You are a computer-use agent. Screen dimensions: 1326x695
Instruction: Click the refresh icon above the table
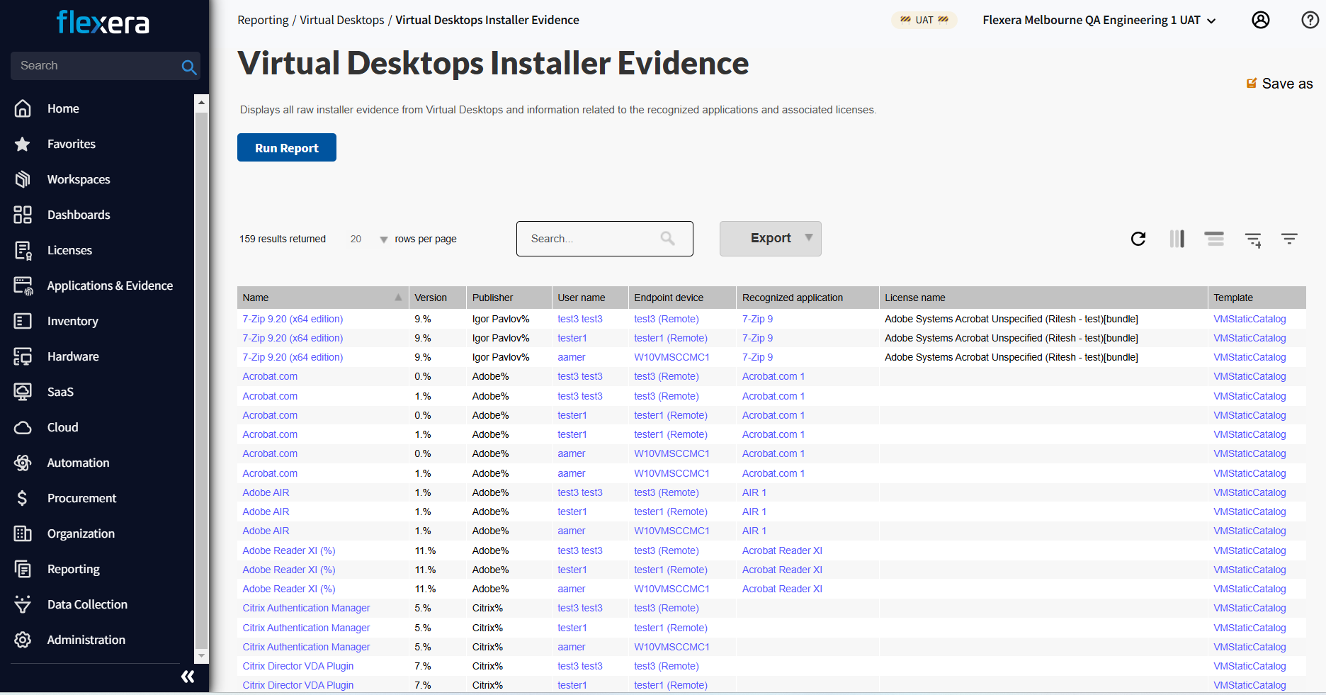(x=1138, y=239)
